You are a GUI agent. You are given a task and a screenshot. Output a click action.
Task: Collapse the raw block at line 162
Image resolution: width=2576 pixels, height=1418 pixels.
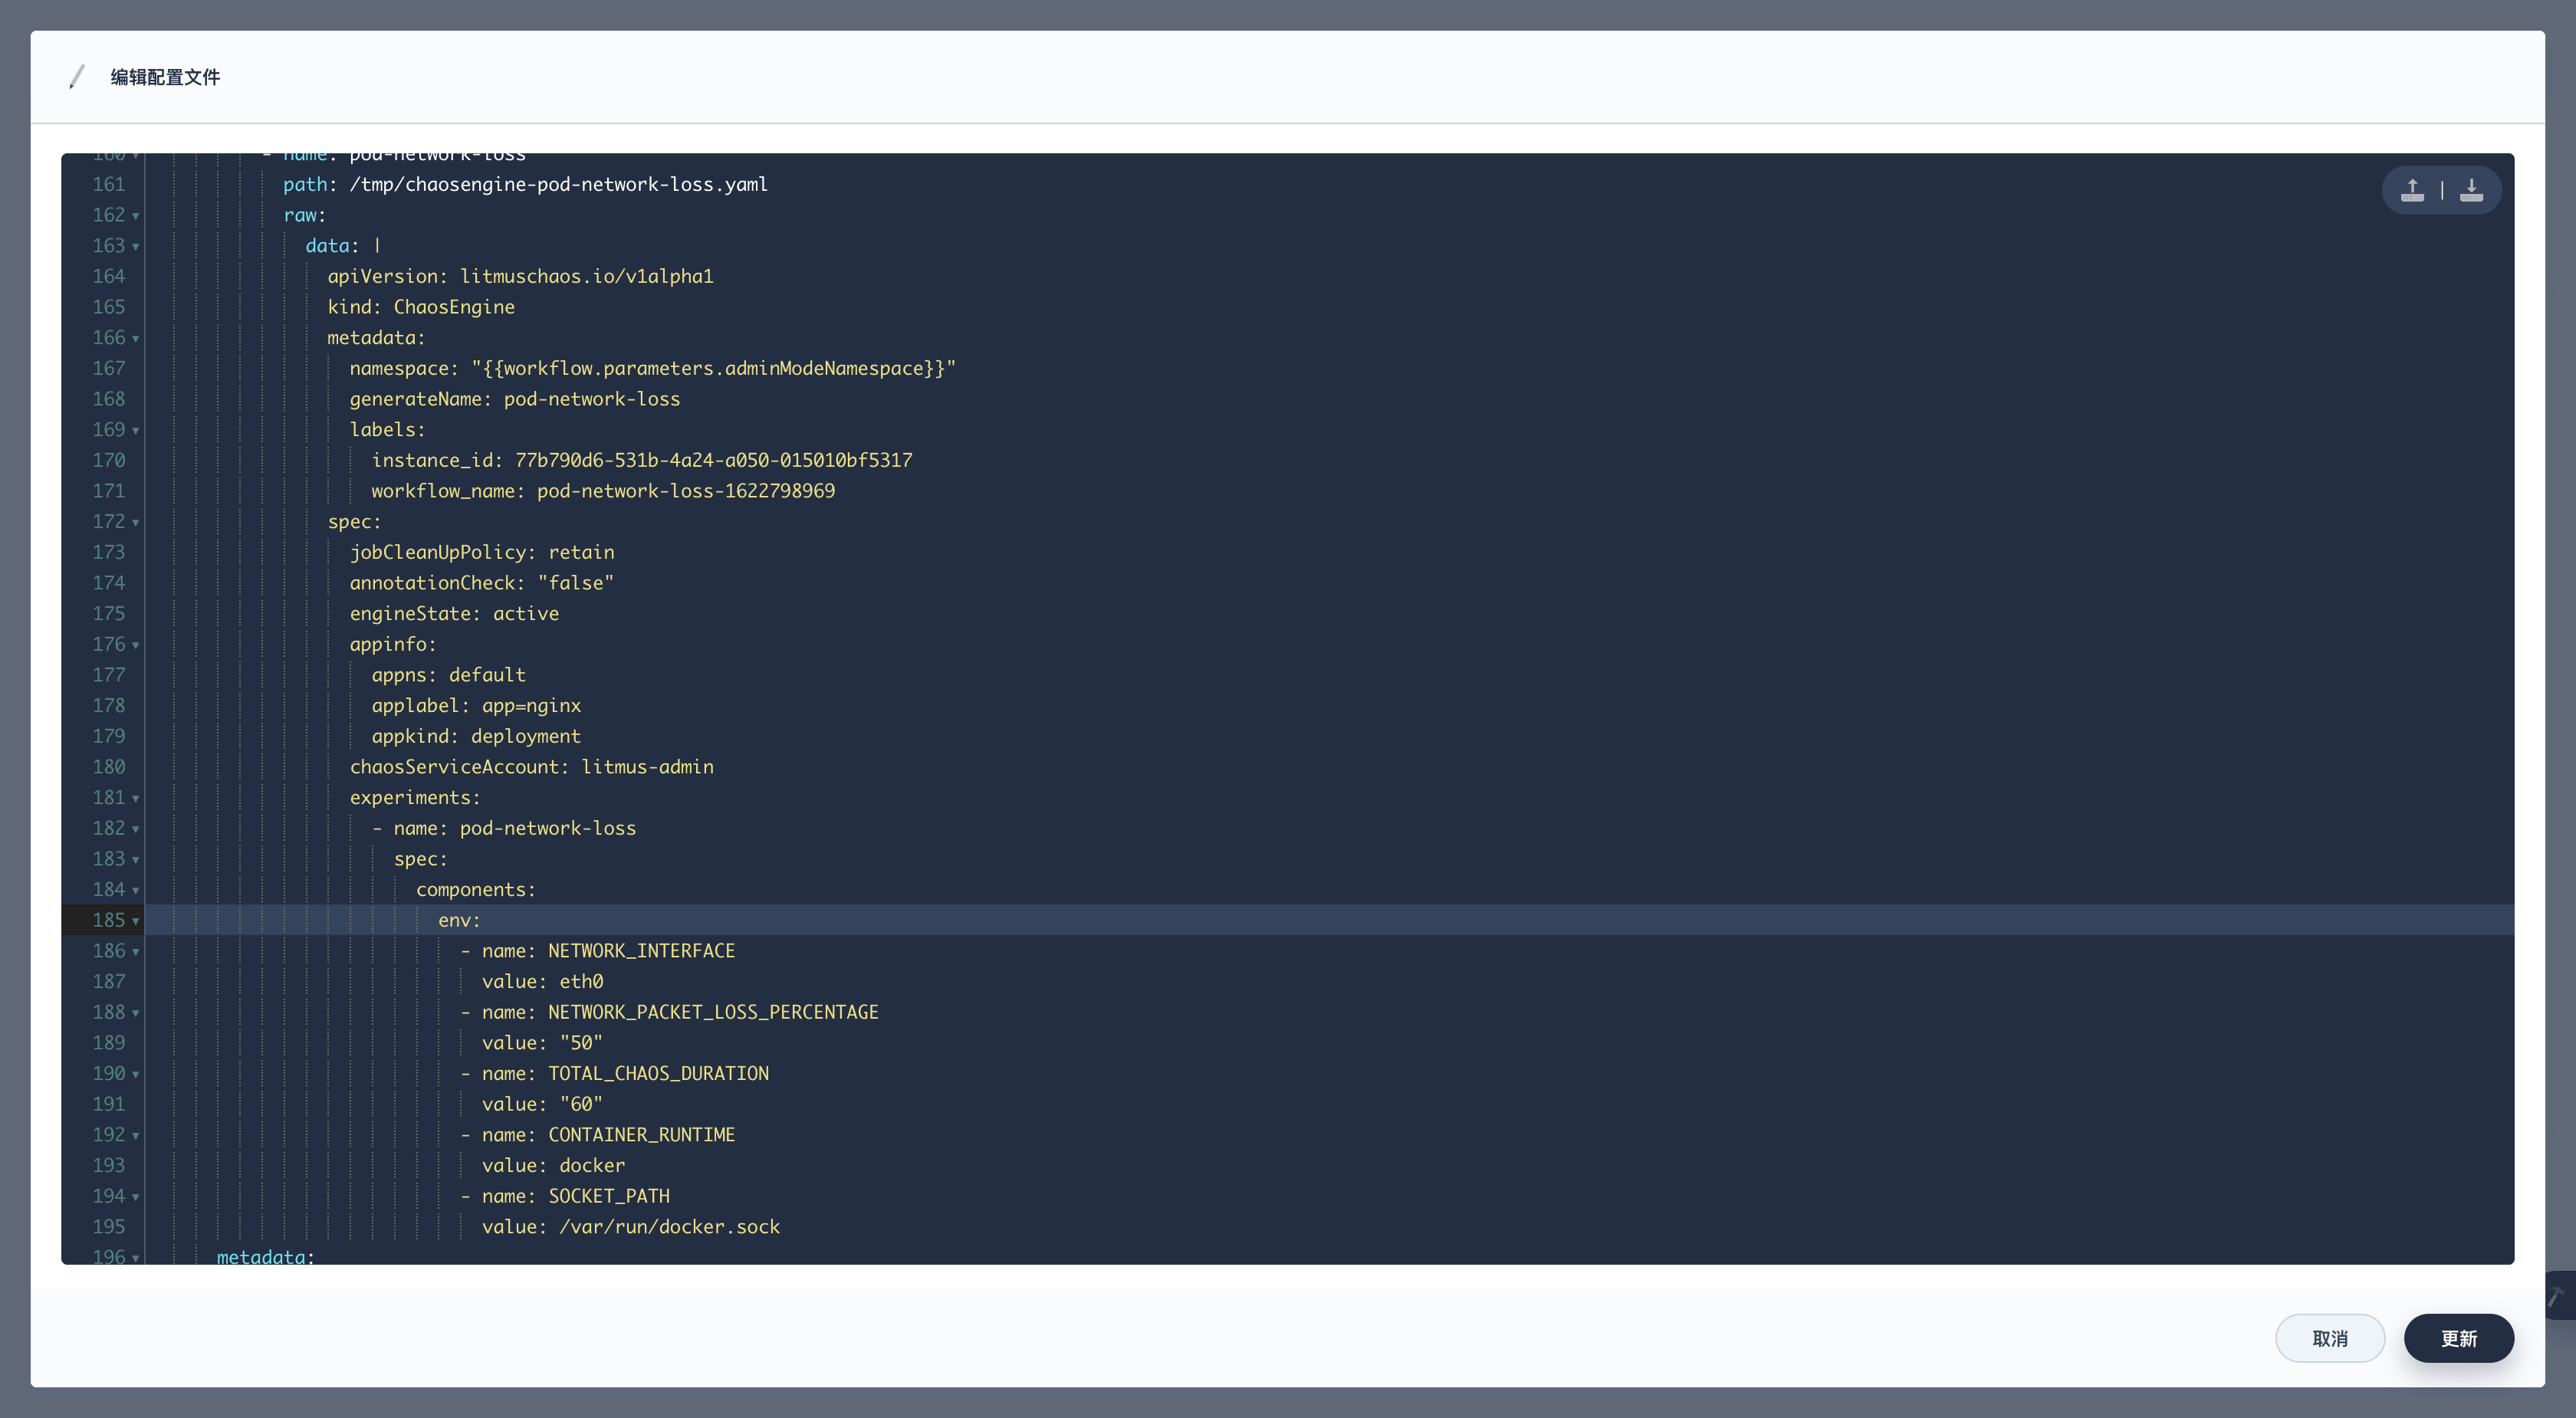[135, 216]
